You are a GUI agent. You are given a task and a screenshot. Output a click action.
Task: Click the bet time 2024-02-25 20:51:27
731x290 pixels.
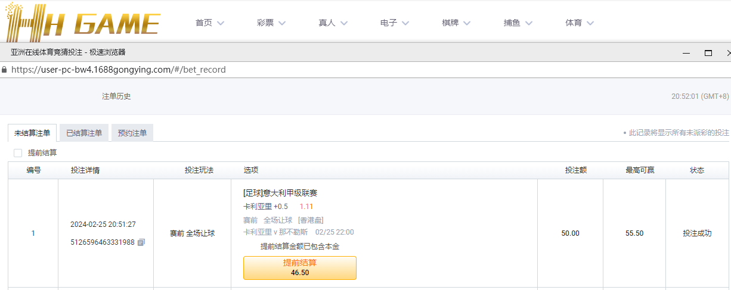[103, 224]
